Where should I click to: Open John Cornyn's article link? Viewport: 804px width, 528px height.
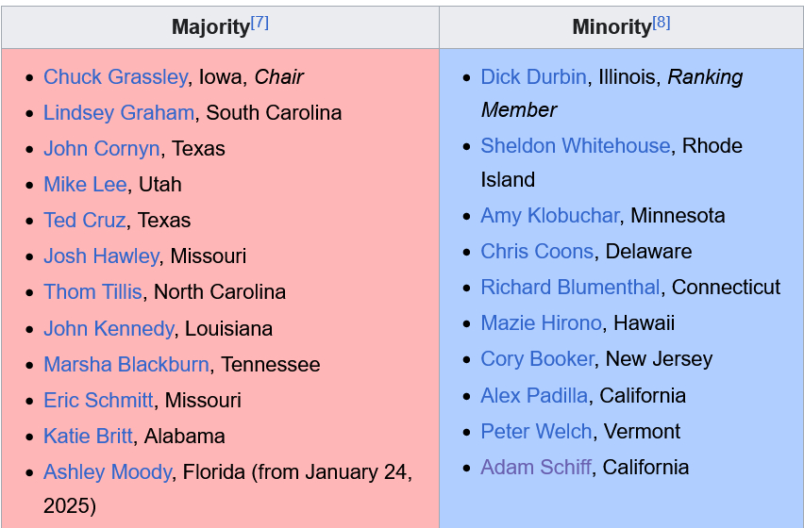(102, 149)
